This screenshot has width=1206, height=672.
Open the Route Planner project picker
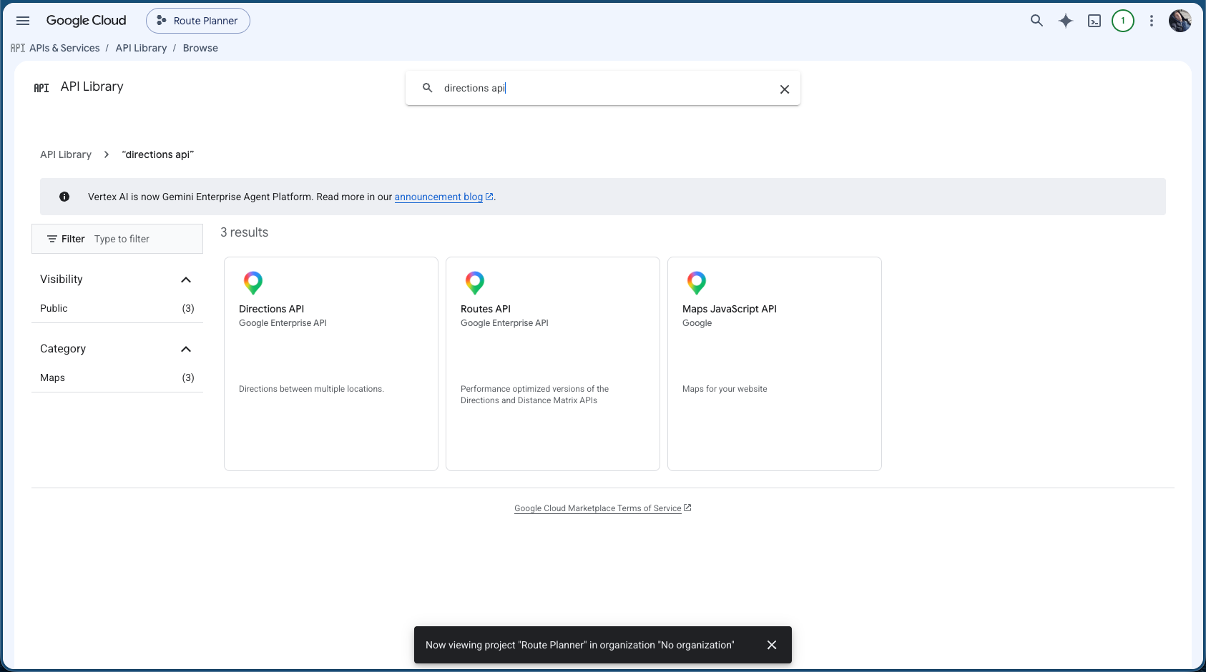[198, 21]
